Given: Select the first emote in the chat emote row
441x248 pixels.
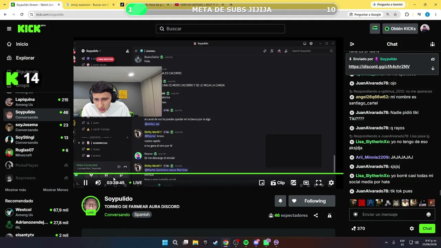Looking at the screenshot, I should [x=353, y=203].
